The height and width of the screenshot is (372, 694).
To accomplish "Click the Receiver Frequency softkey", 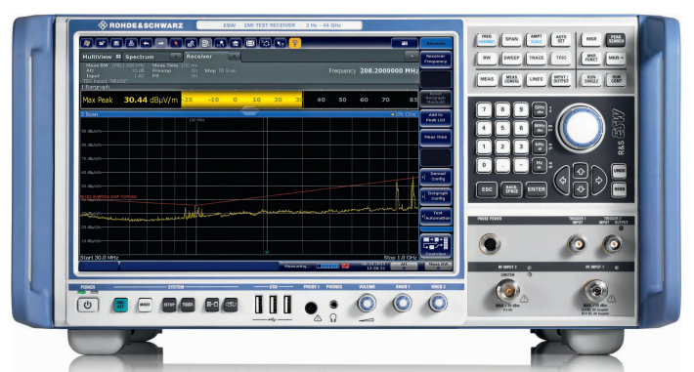I will (x=436, y=59).
